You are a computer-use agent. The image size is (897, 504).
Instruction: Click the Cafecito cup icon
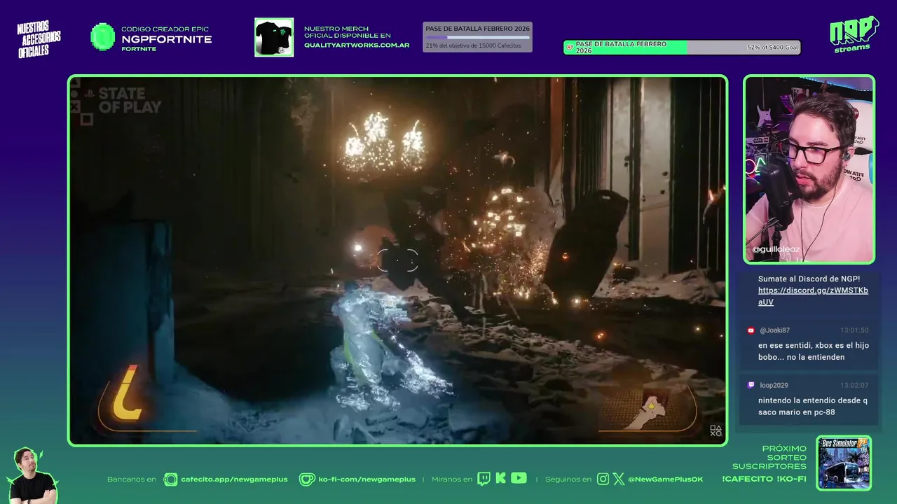pyautogui.click(x=170, y=479)
